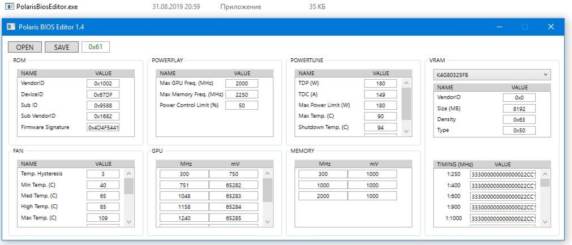Edit GPU 1048 MHz frequency cell
This screenshot has height=245, width=572.
coord(184,196)
